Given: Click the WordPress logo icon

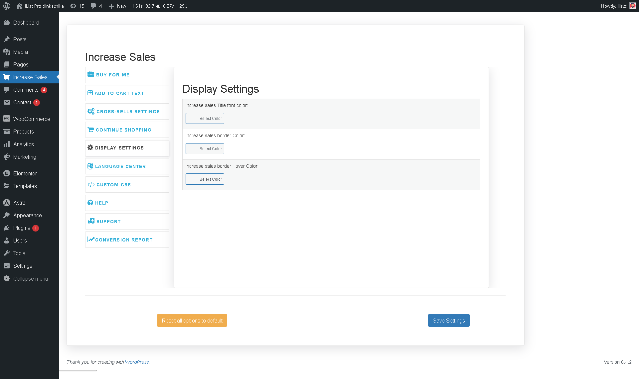Looking at the screenshot, I should coord(6,6).
